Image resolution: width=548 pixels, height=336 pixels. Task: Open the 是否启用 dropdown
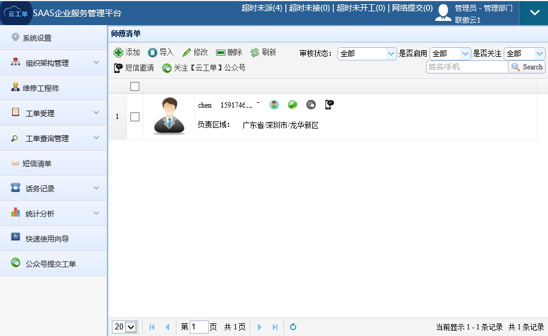point(450,53)
